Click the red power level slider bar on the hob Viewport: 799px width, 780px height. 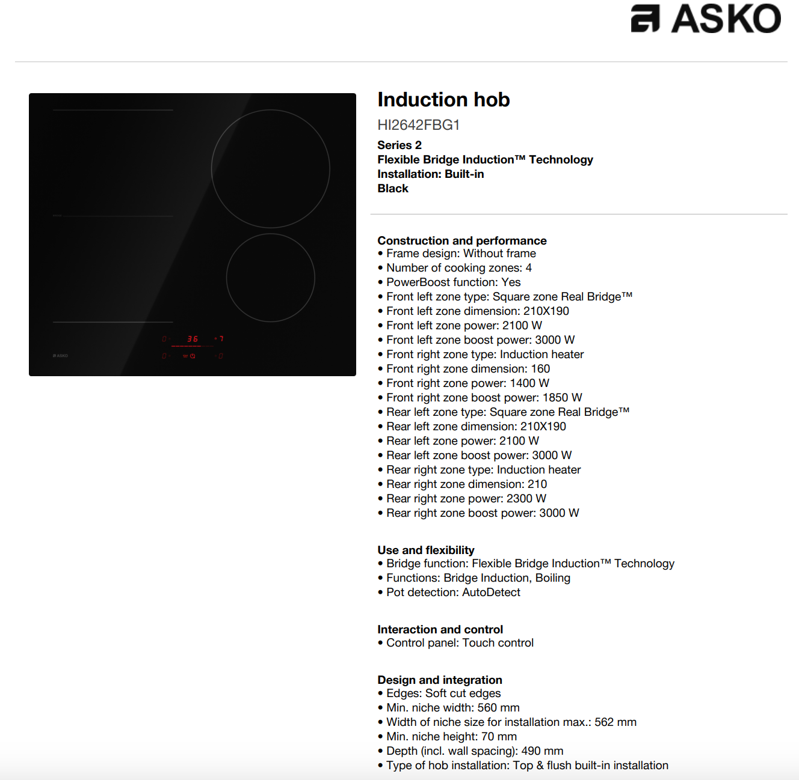pos(193,346)
